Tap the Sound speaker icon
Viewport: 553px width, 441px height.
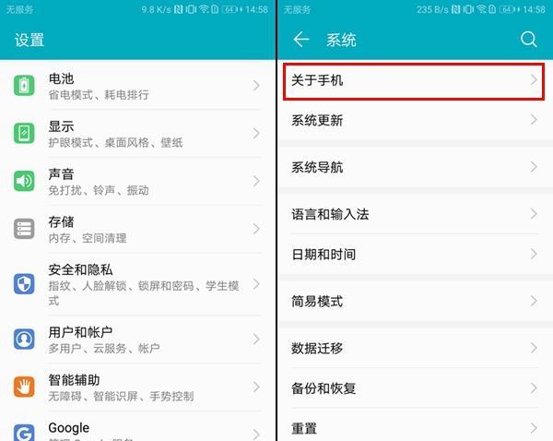pos(24,181)
